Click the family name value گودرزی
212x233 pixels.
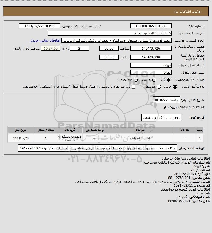(x=183, y=197)
